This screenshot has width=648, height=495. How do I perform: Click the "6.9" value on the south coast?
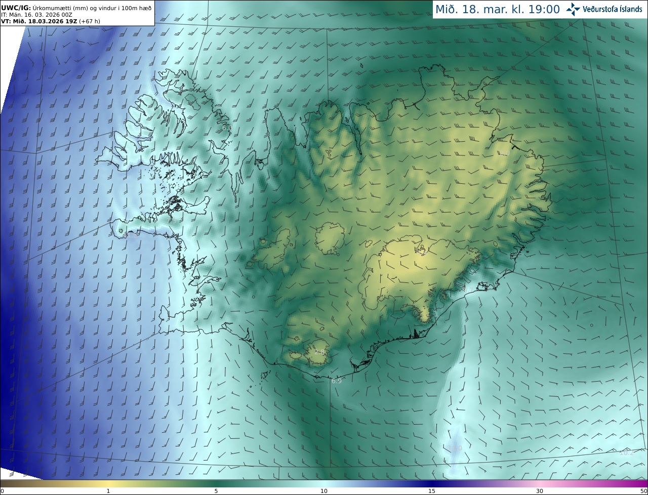(x=337, y=381)
